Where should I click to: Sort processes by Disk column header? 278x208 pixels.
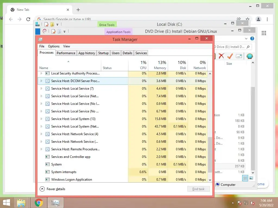[x=178, y=65]
